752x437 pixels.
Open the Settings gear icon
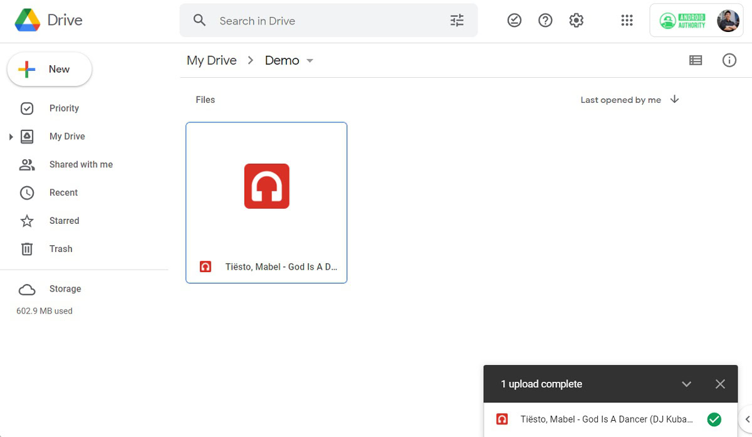pos(576,21)
